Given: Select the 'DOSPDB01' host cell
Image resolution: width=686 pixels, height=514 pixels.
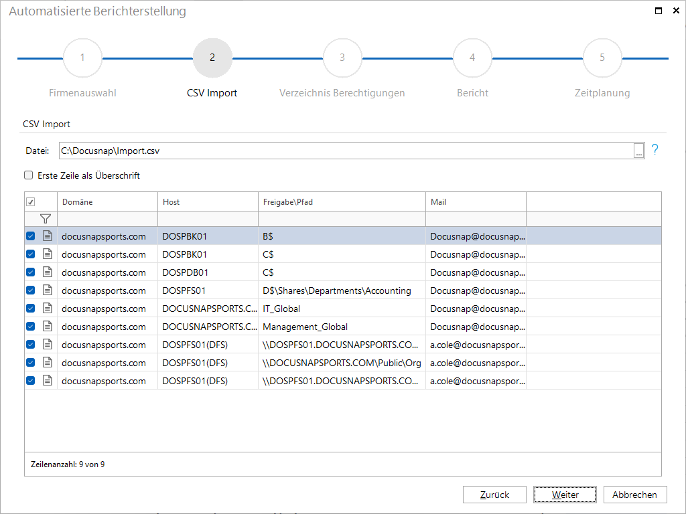Looking at the screenshot, I should click(208, 272).
